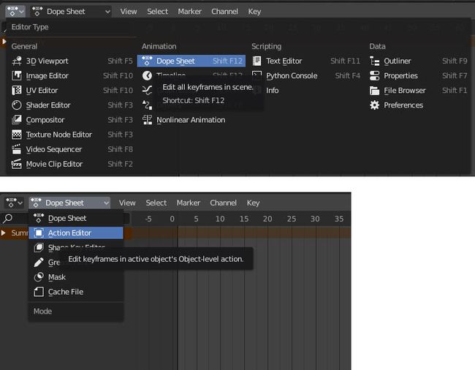475x370 pixels.
Task: Open the Dope Sheet mode dropdown in lower header
Action: [x=69, y=203]
